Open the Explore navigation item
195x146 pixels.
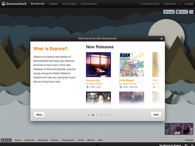(53, 4)
